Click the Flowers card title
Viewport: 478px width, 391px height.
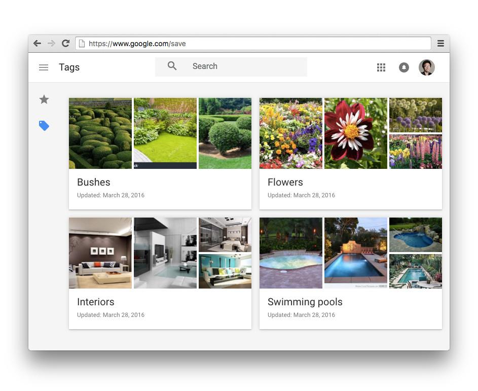pos(285,182)
